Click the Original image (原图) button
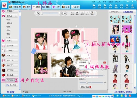137x98 pixels. tap(82, 13)
